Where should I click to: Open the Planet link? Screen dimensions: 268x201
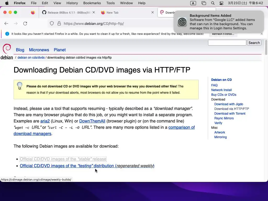tap(60, 50)
